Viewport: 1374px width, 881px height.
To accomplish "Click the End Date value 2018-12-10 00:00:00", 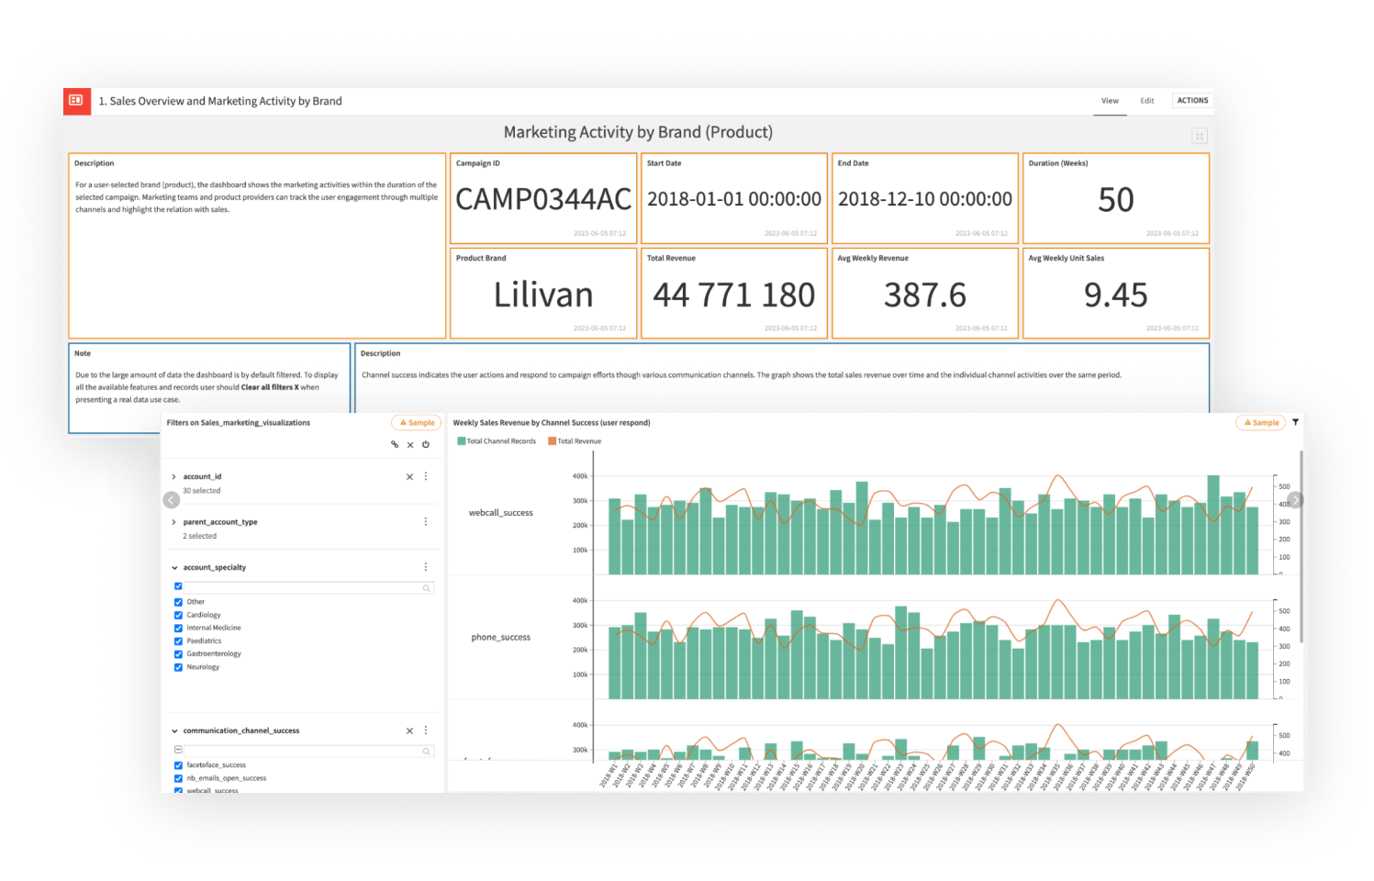I will [925, 199].
